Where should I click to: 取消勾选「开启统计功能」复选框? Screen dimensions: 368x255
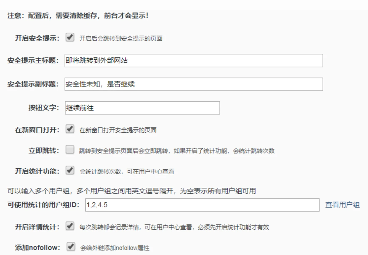(x=69, y=171)
